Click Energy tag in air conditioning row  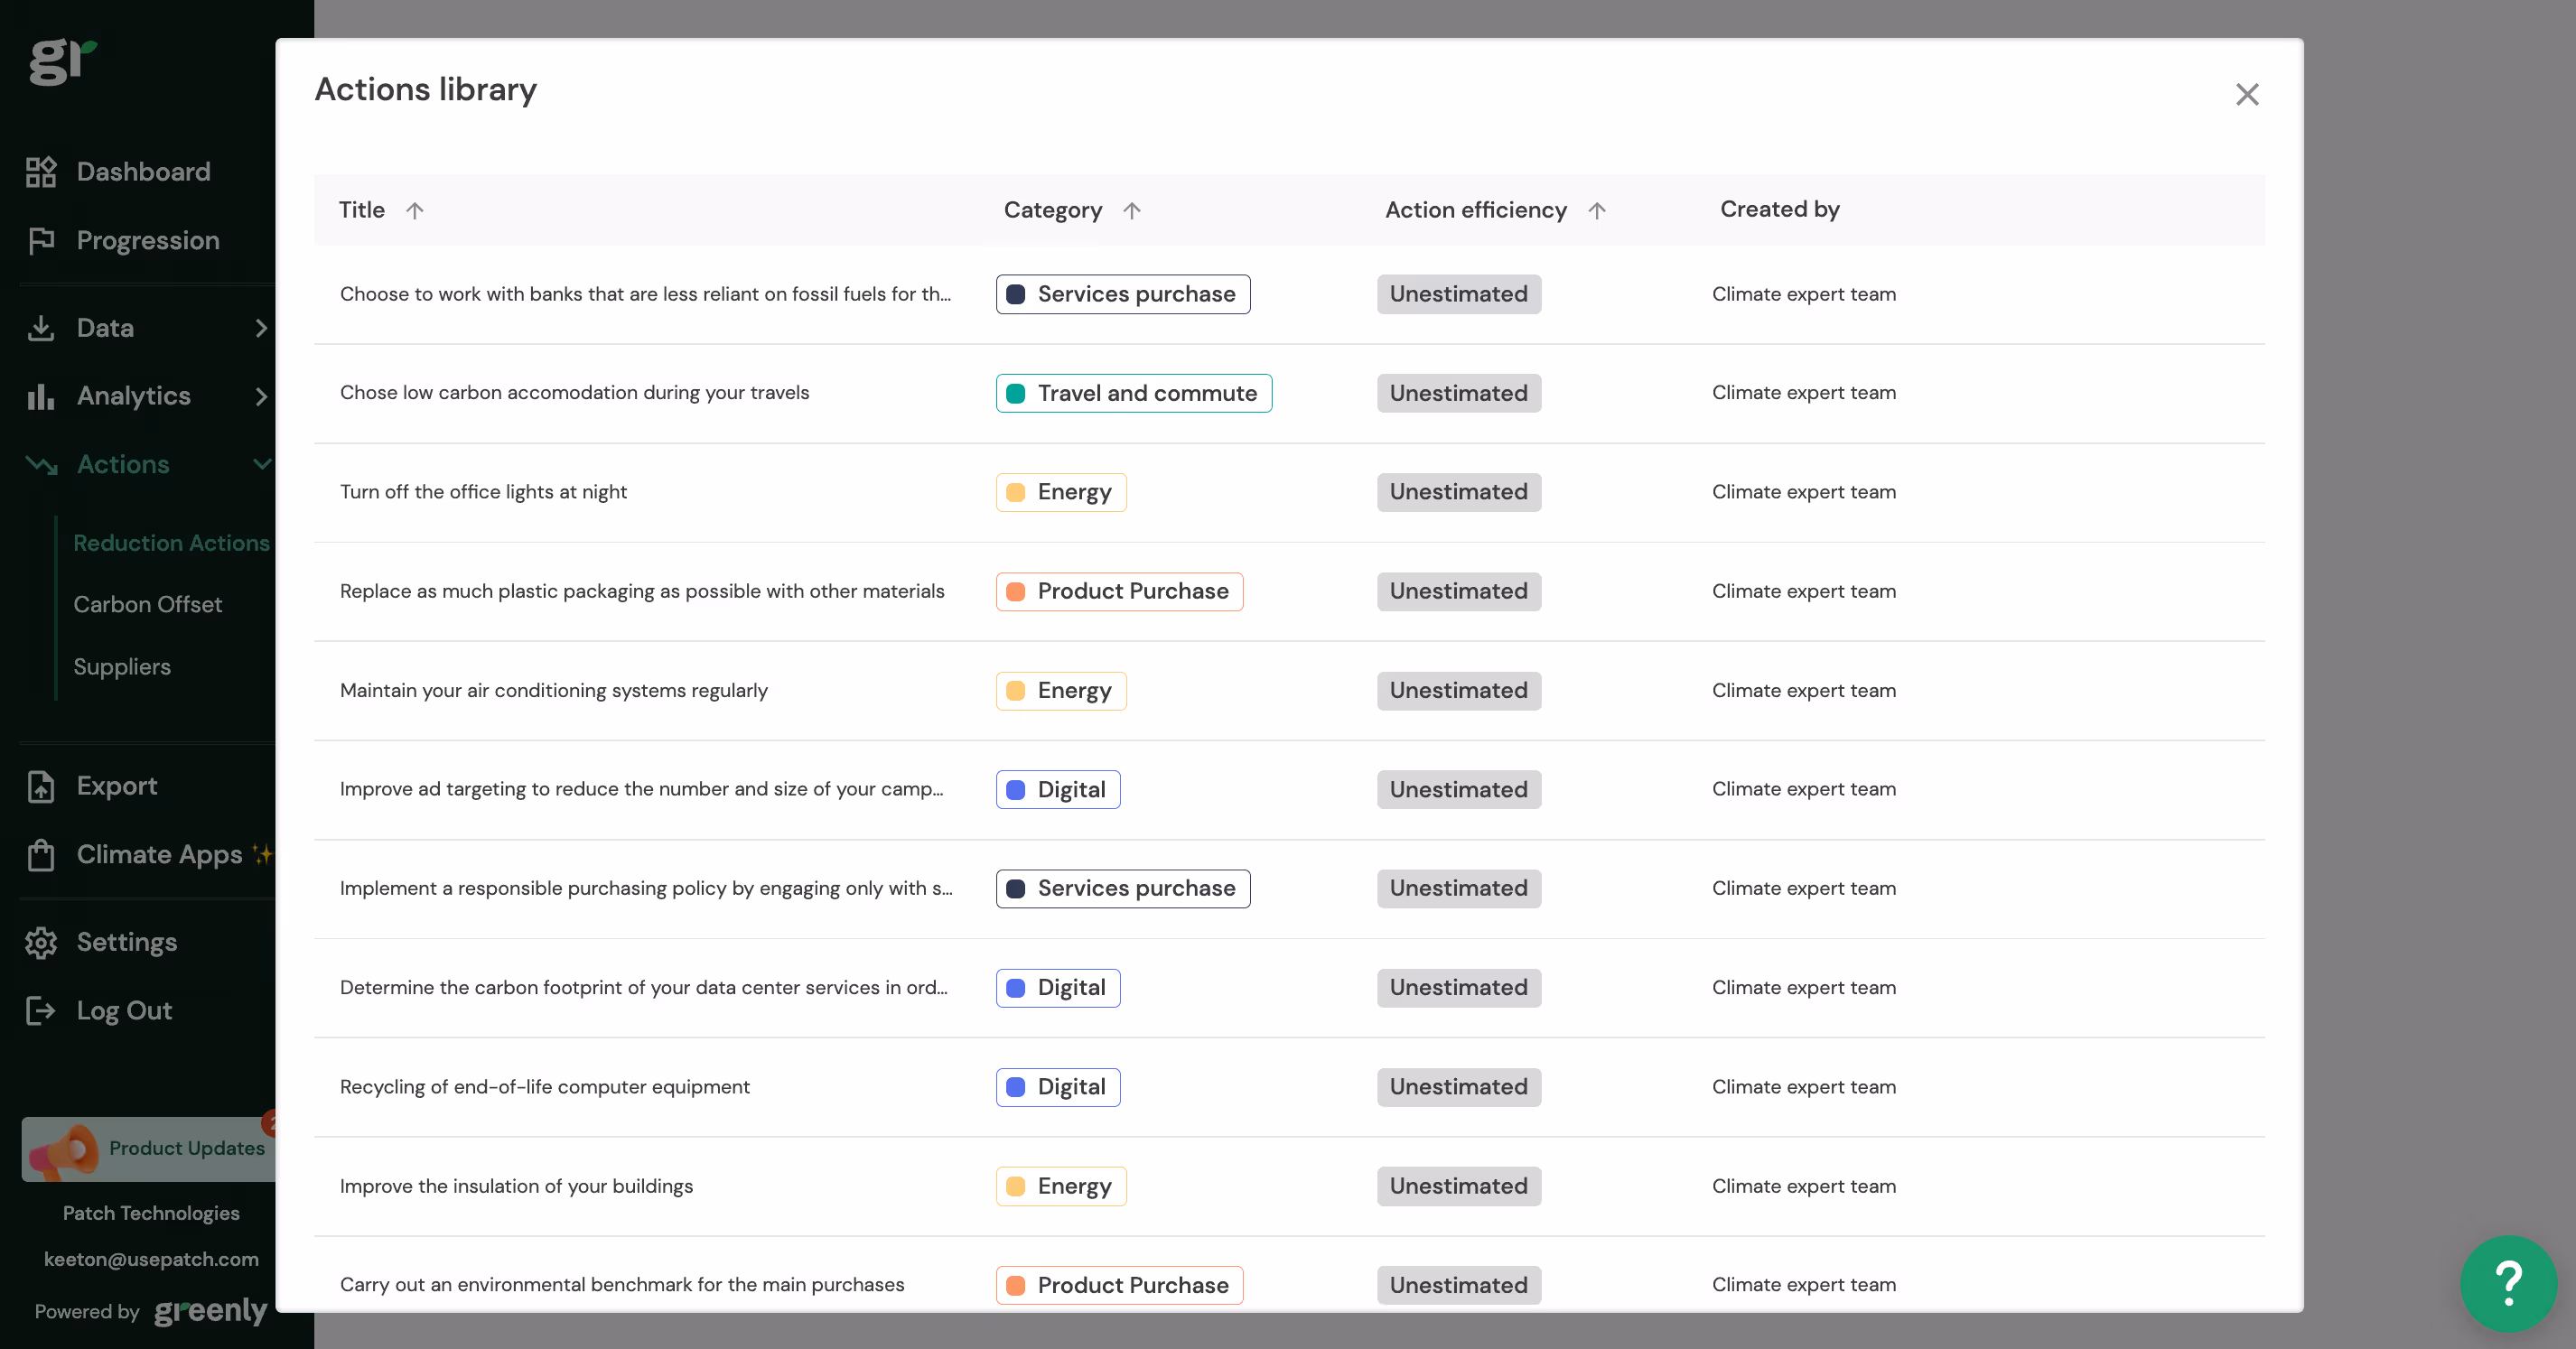[1060, 690]
